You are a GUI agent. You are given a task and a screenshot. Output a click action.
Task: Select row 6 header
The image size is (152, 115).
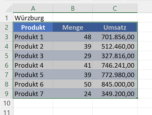[x=6, y=65]
